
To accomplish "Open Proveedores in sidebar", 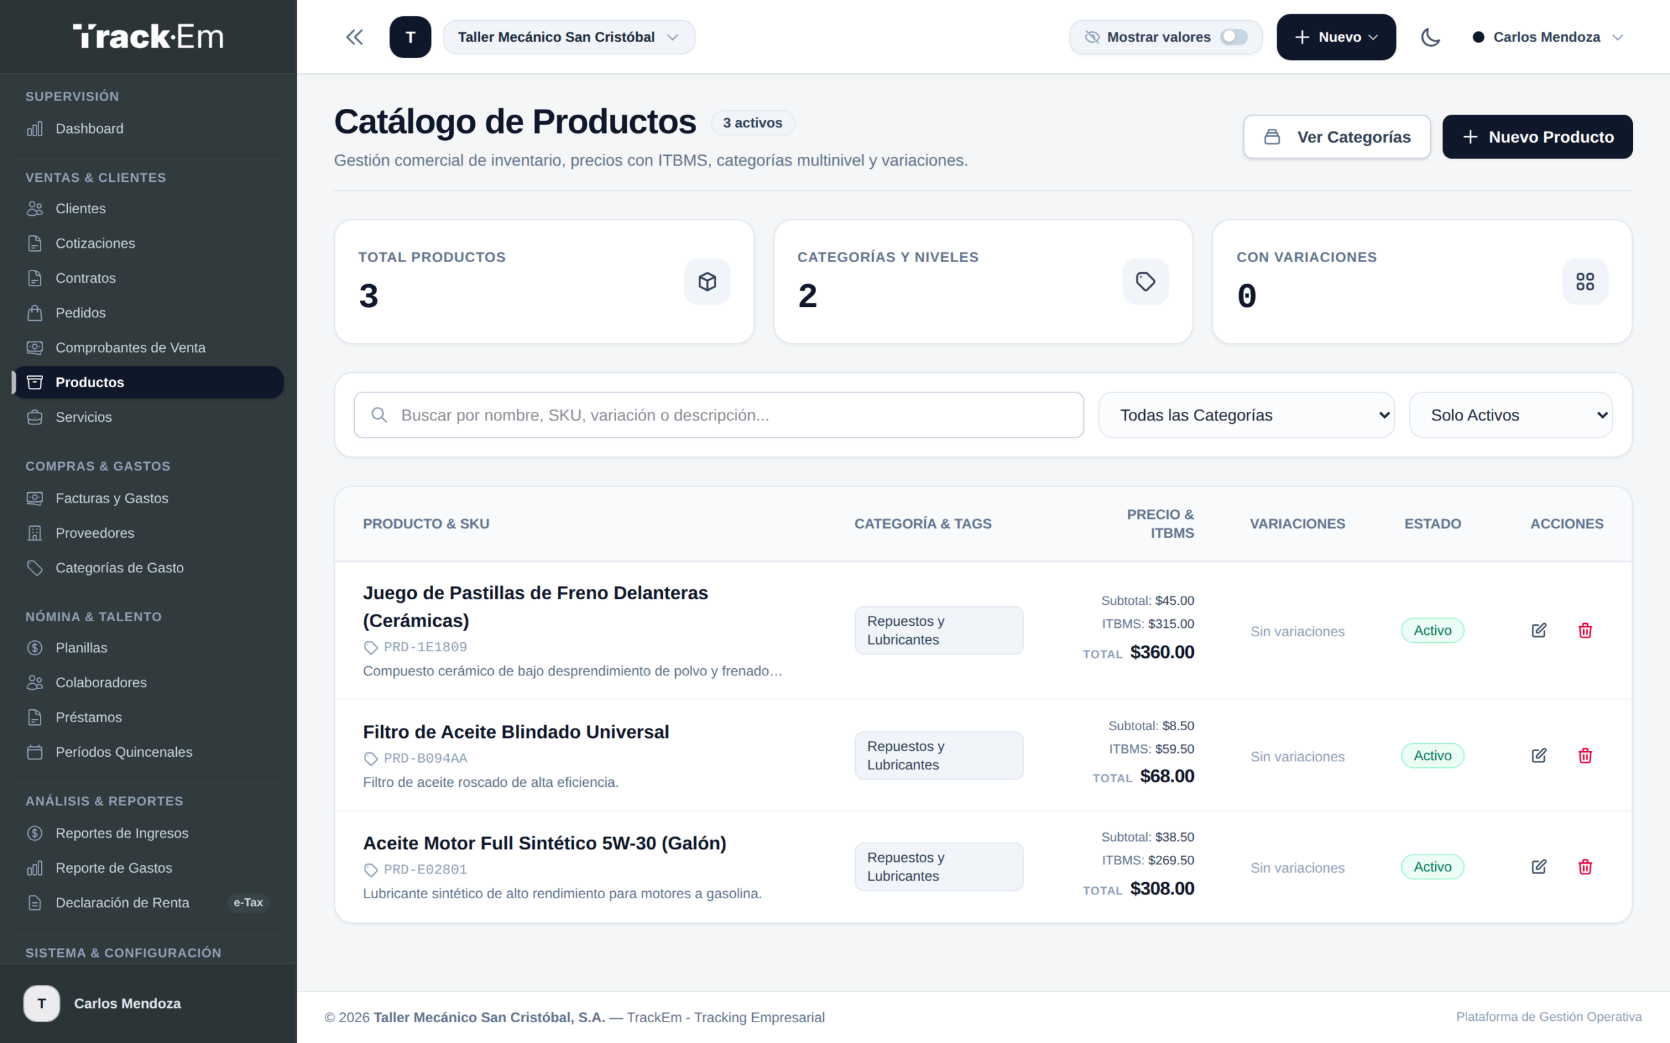I will coord(147,533).
